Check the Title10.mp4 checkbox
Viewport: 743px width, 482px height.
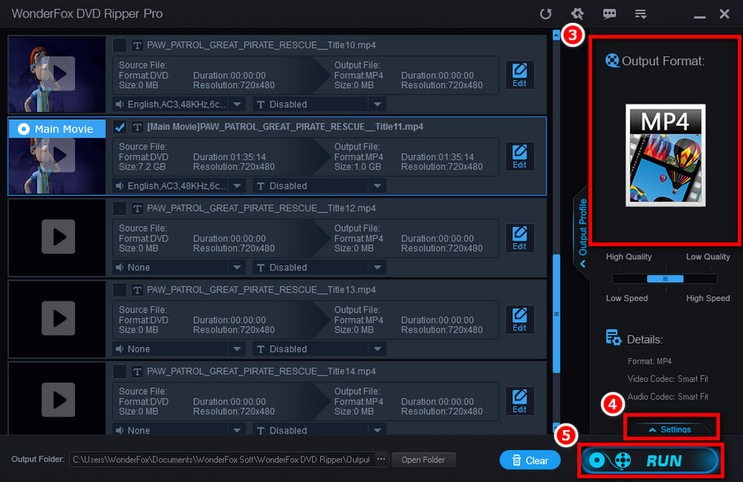tap(120, 45)
